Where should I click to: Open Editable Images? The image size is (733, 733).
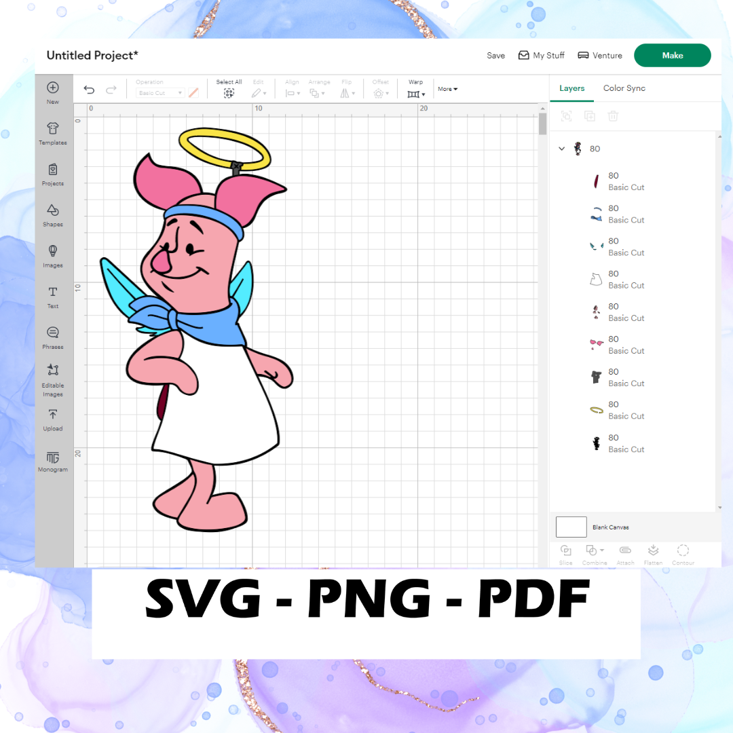pos(53,381)
